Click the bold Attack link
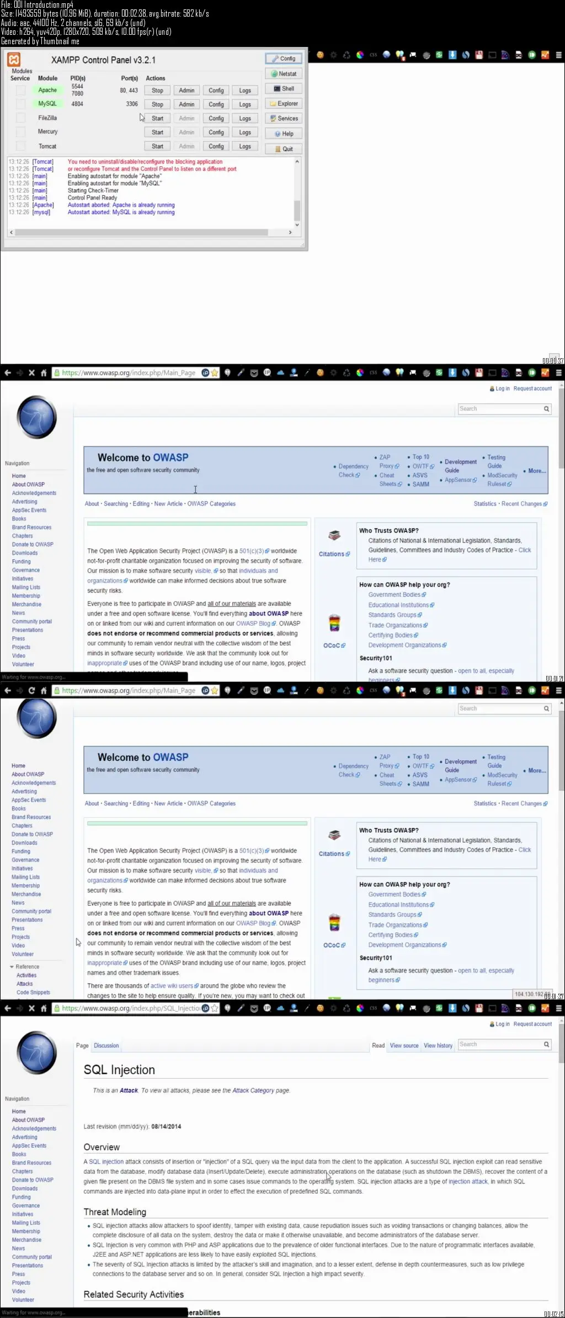The width and height of the screenshot is (565, 1318). click(x=129, y=1090)
